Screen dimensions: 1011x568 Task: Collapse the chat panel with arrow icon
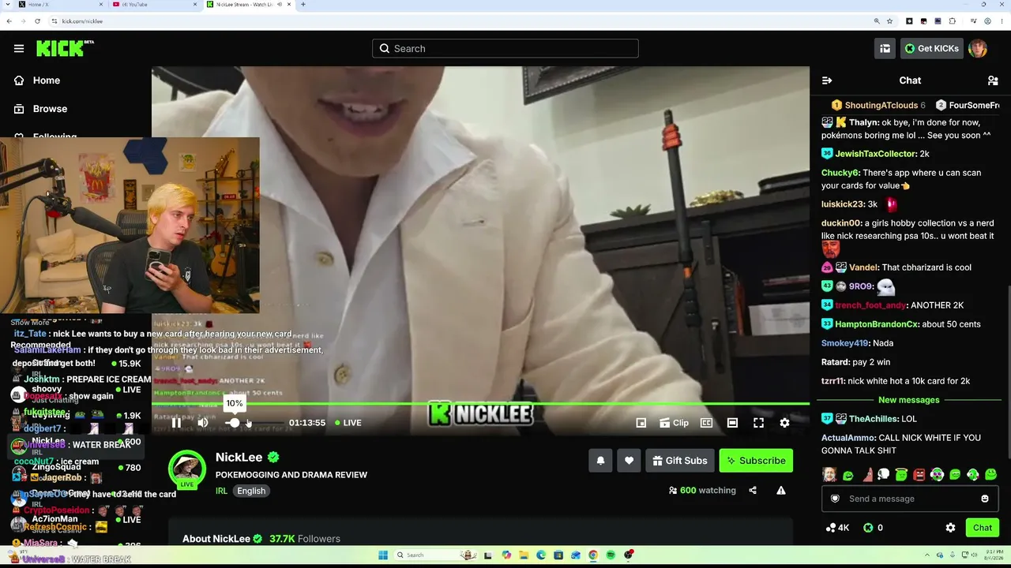coord(827,80)
